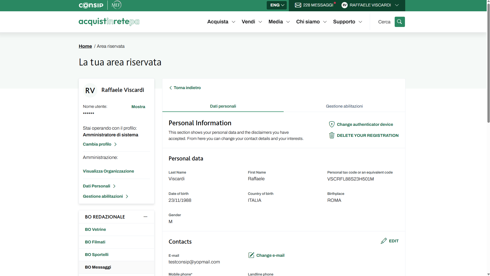Click the shield Change authenticator device icon
This screenshot has height=276, width=490.
tap(332, 124)
